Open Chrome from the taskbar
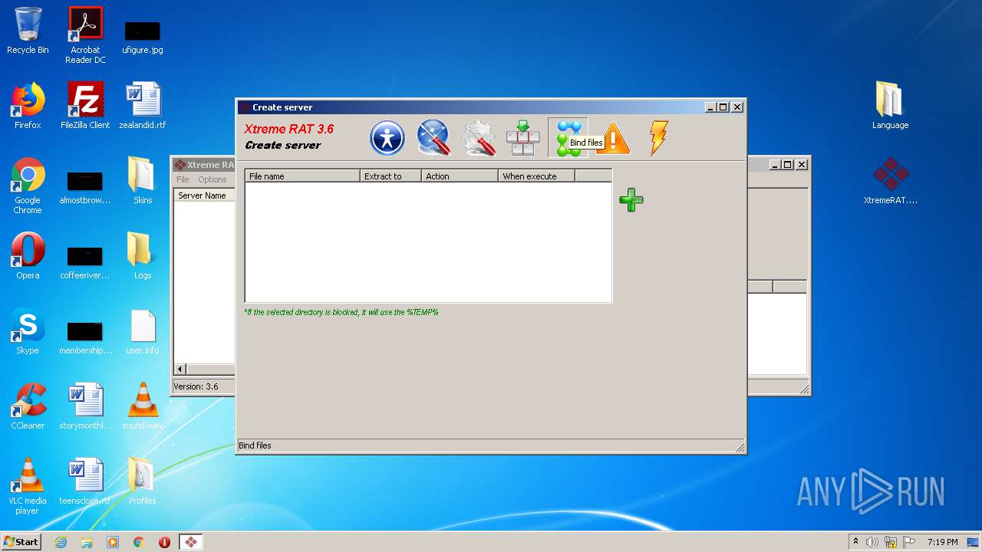Screen dimensions: 982x552 pos(139,542)
